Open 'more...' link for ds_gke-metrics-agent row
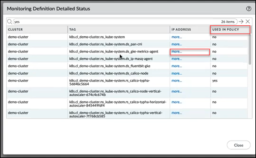 [x=176, y=52]
